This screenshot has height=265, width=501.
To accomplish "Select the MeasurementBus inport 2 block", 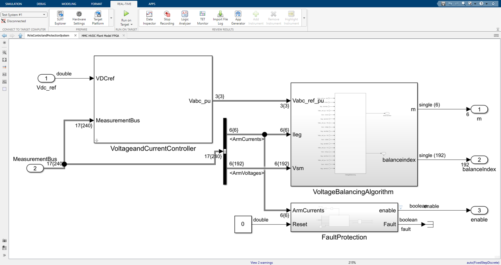I will pos(35,168).
